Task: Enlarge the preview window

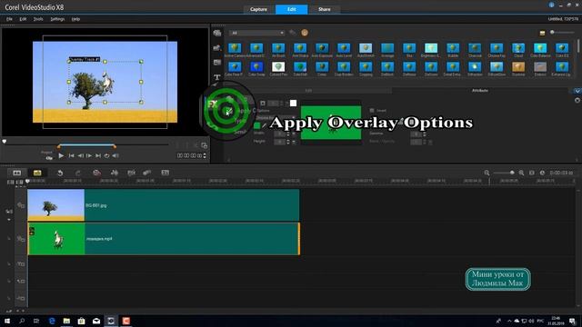Action: pyautogui.click(x=204, y=145)
